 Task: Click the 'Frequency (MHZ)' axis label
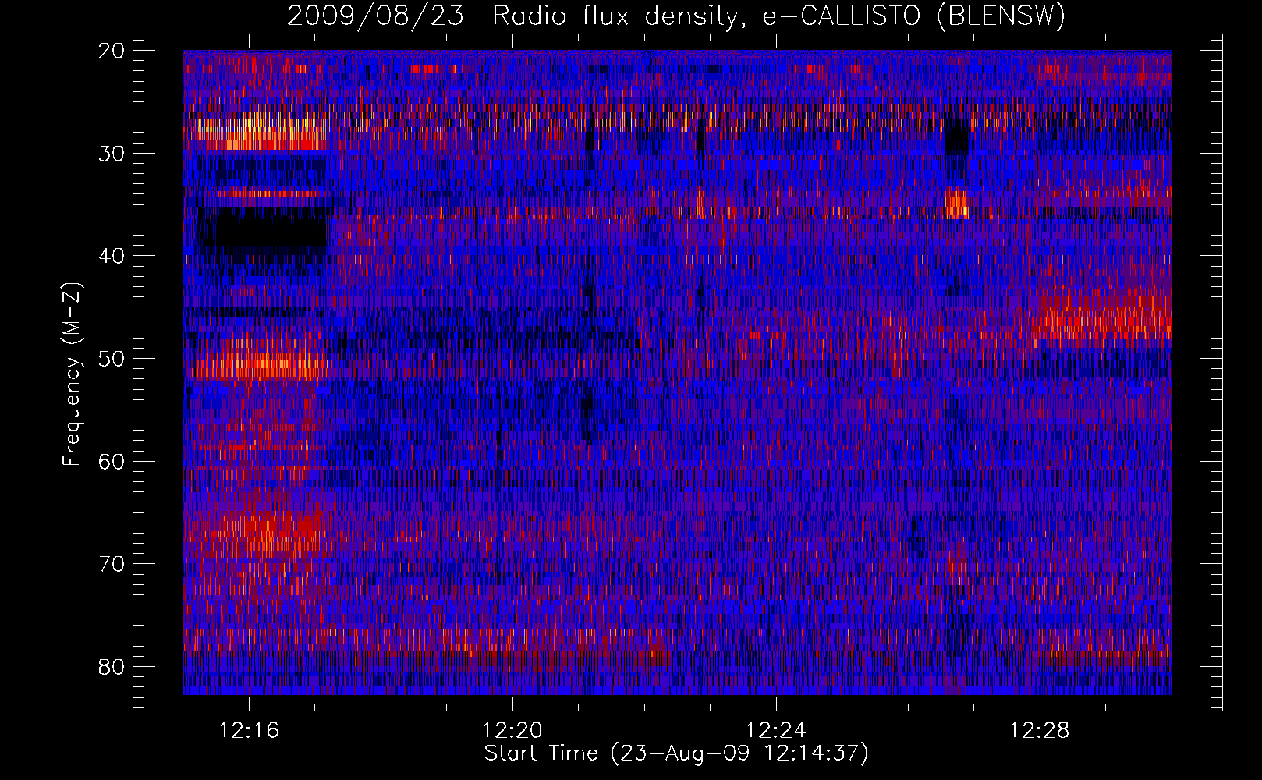tap(71, 374)
